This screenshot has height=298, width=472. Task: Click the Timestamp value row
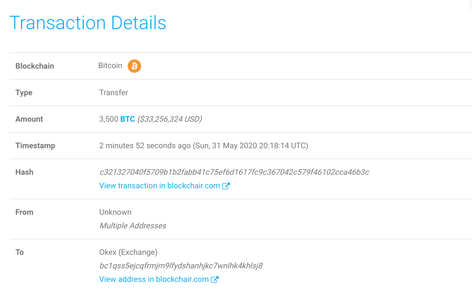pos(203,145)
